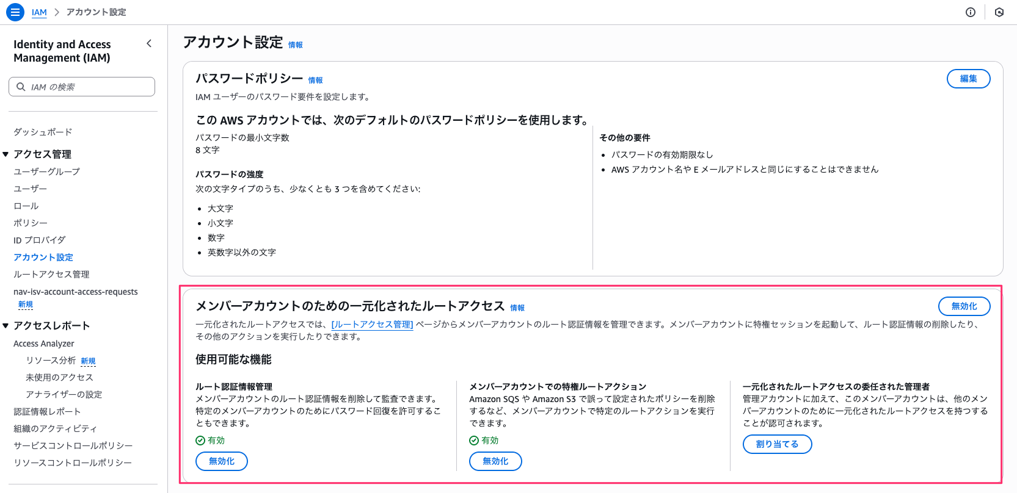The image size is (1017, 493).
Task: Click 情報 link next to パスワードポリシー
Action: click(x=315, y=81)
